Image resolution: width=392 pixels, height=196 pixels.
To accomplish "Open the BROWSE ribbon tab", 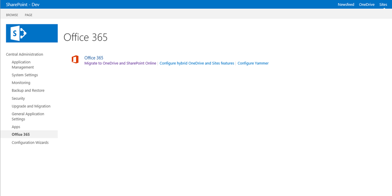I will click(12, 15).
